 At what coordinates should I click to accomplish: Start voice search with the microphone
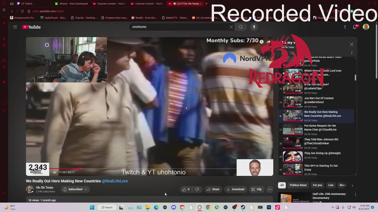254,27
